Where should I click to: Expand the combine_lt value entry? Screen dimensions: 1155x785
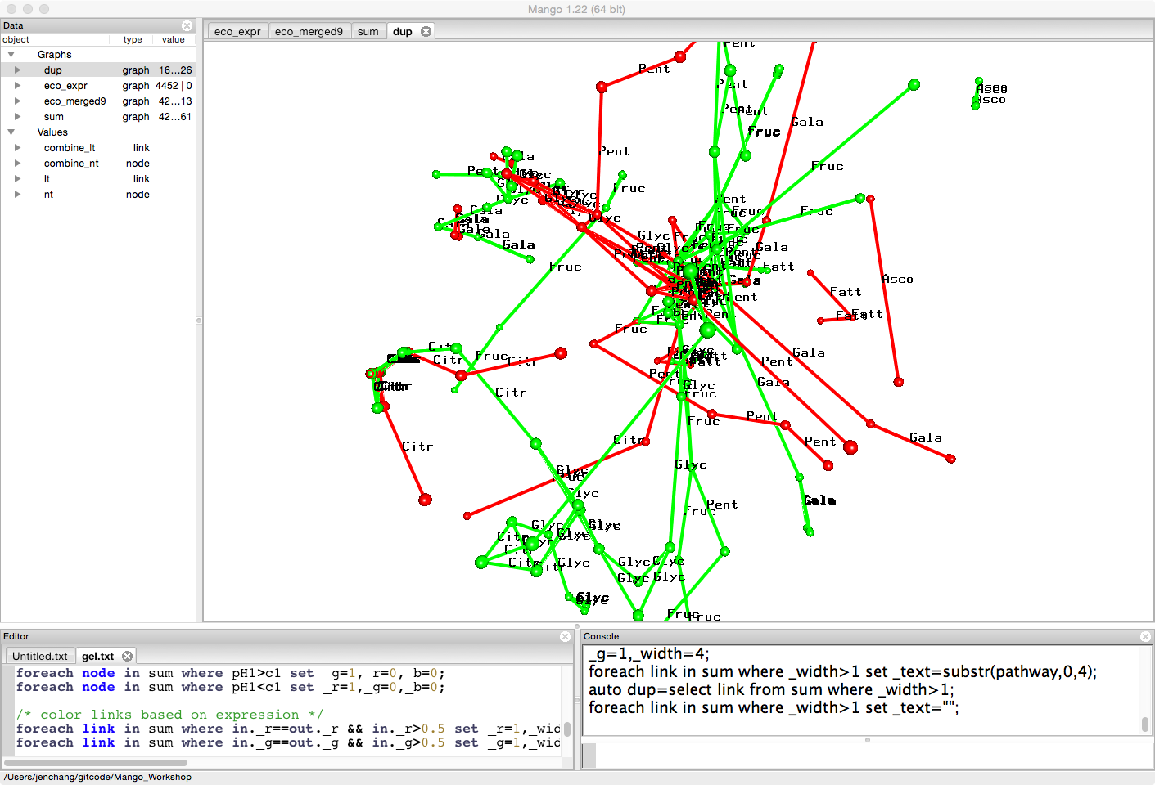pyautogui.click(x=17, y=148)
